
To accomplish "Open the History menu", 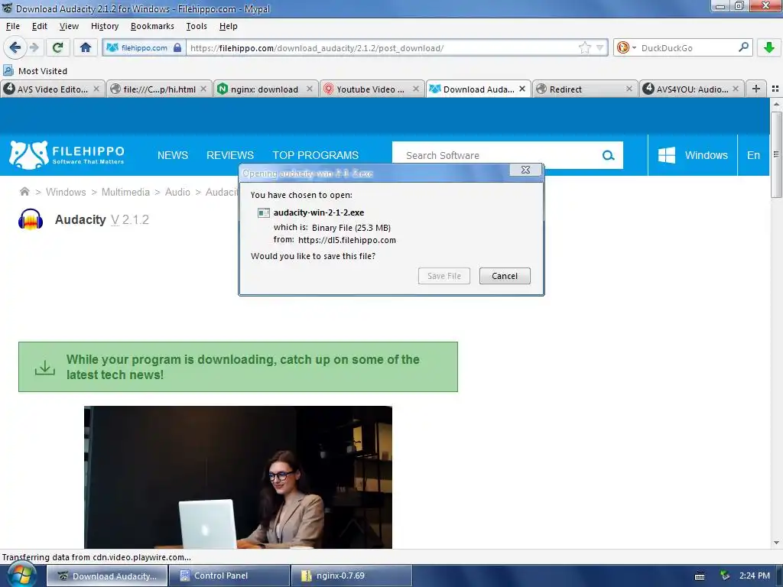I will click(x=104, y=26).
